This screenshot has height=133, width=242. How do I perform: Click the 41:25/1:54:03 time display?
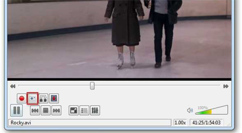tap(209, 123)
